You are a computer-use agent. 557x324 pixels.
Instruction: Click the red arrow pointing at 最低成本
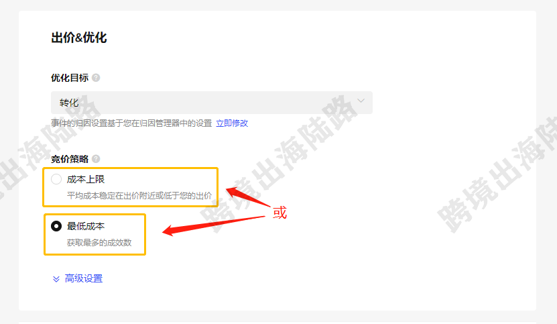point(214,226)
